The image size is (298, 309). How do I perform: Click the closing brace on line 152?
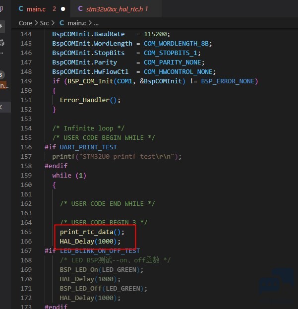pyautogui.click(x=54, y=110)
